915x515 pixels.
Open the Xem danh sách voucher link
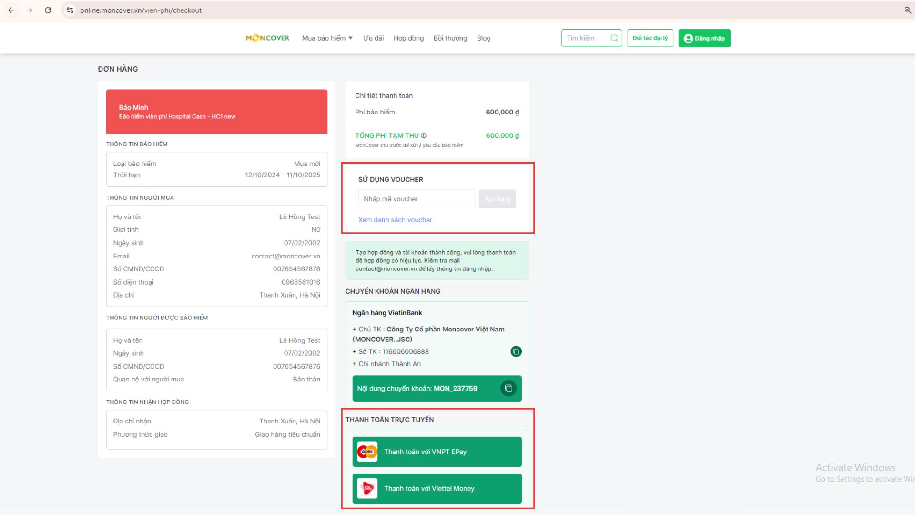pyautogui.click(x=395, y=220)
